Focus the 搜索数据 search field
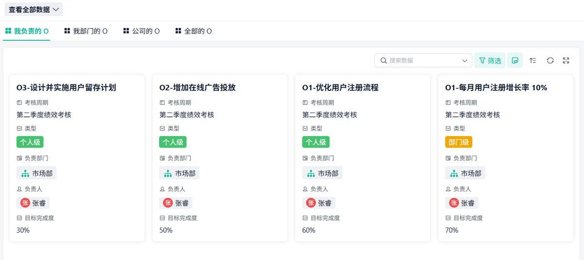Screen dimensions: 584x260 (423, 61)
